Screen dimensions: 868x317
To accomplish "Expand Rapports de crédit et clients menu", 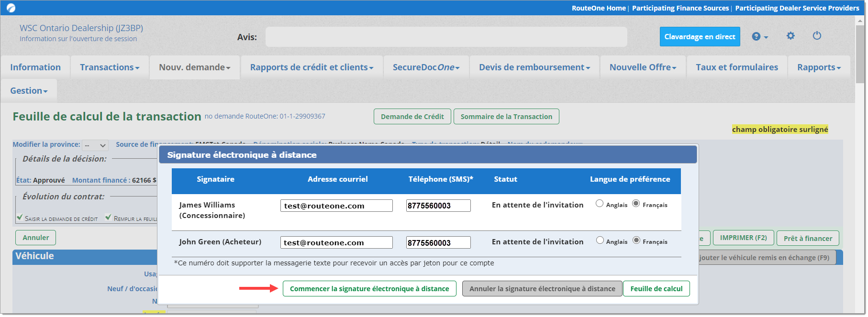I will click(x=312, y=67).
